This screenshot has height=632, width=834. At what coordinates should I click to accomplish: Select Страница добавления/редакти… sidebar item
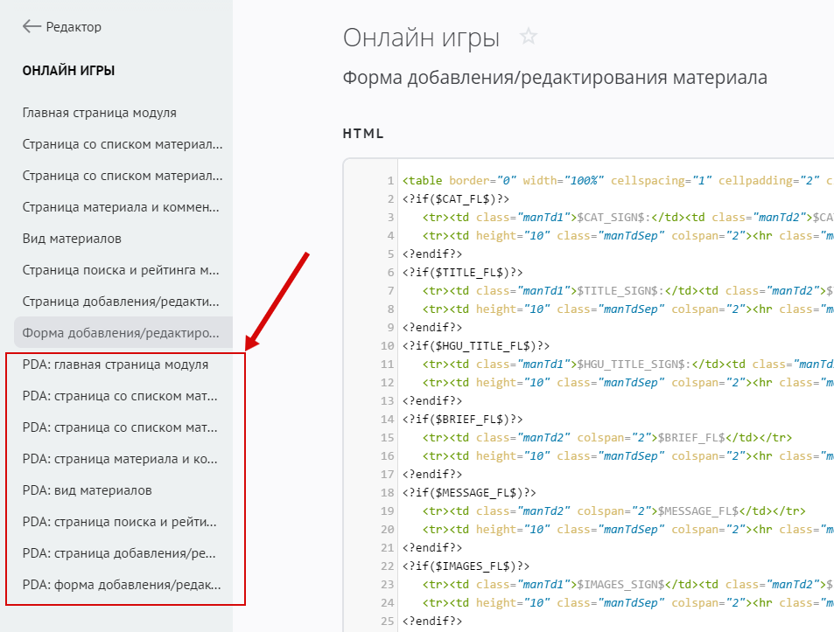(123, 302)
